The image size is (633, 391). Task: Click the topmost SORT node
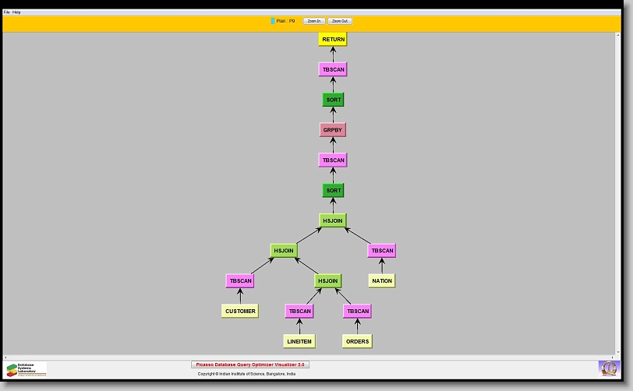click(333, 100)
